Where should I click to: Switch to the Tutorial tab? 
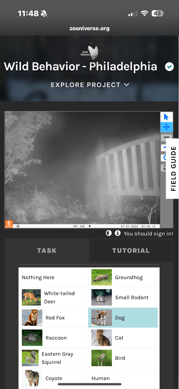tap(131, 250)
